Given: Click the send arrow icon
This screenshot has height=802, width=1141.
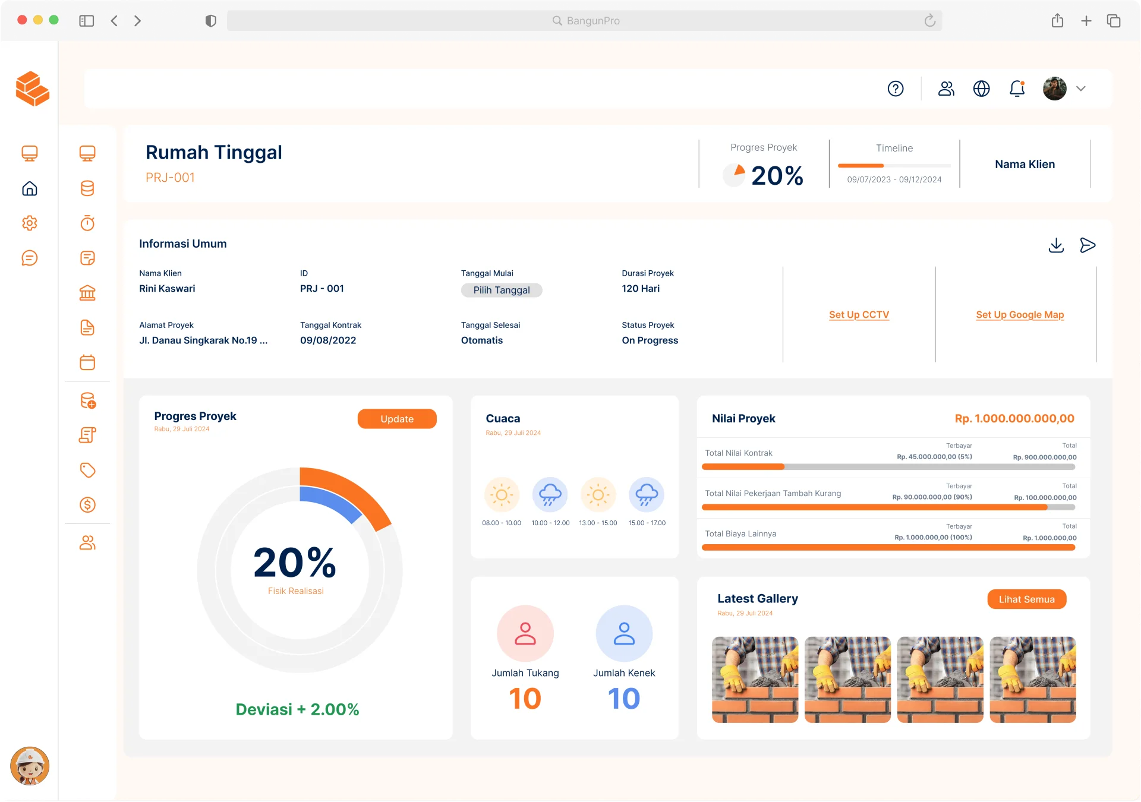Looking at the screenshot, I should pyautogui.click(x=1088, y=245).
